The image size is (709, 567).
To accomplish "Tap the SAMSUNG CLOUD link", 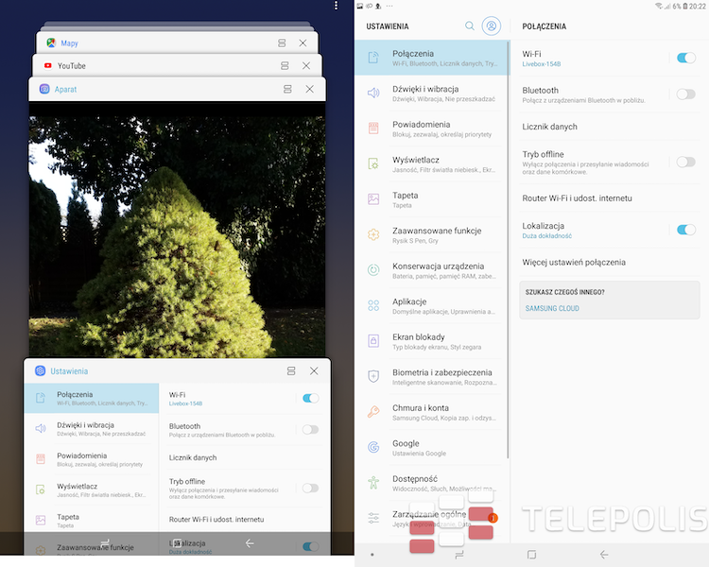I will pos(552,308).
